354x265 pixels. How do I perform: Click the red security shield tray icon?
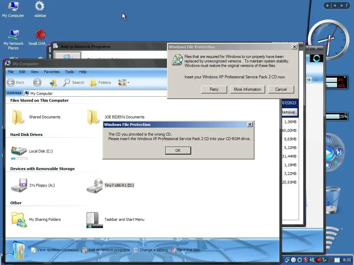click(x=306, y=260)
